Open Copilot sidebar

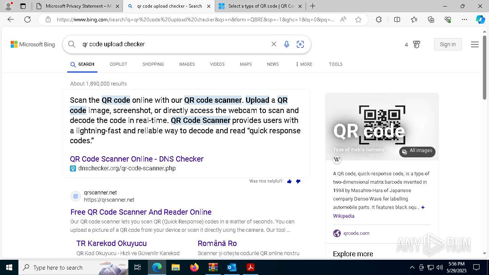(480, 19)
